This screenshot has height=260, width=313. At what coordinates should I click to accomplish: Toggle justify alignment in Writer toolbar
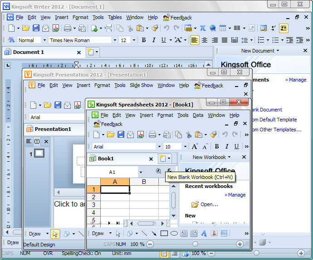[225, 40]
